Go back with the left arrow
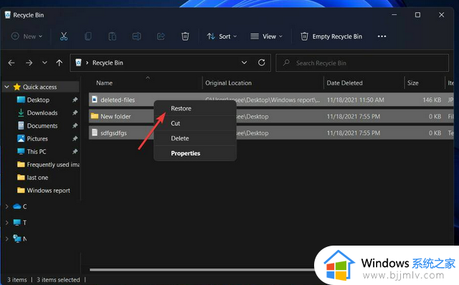 point(11,63)
